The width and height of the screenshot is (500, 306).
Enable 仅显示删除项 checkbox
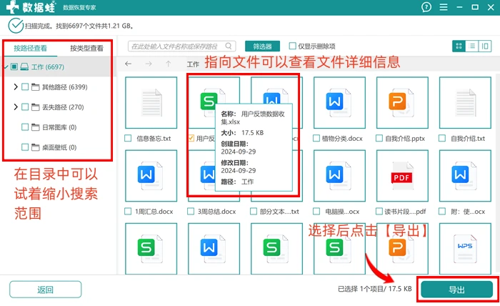(x=292, y=46)
